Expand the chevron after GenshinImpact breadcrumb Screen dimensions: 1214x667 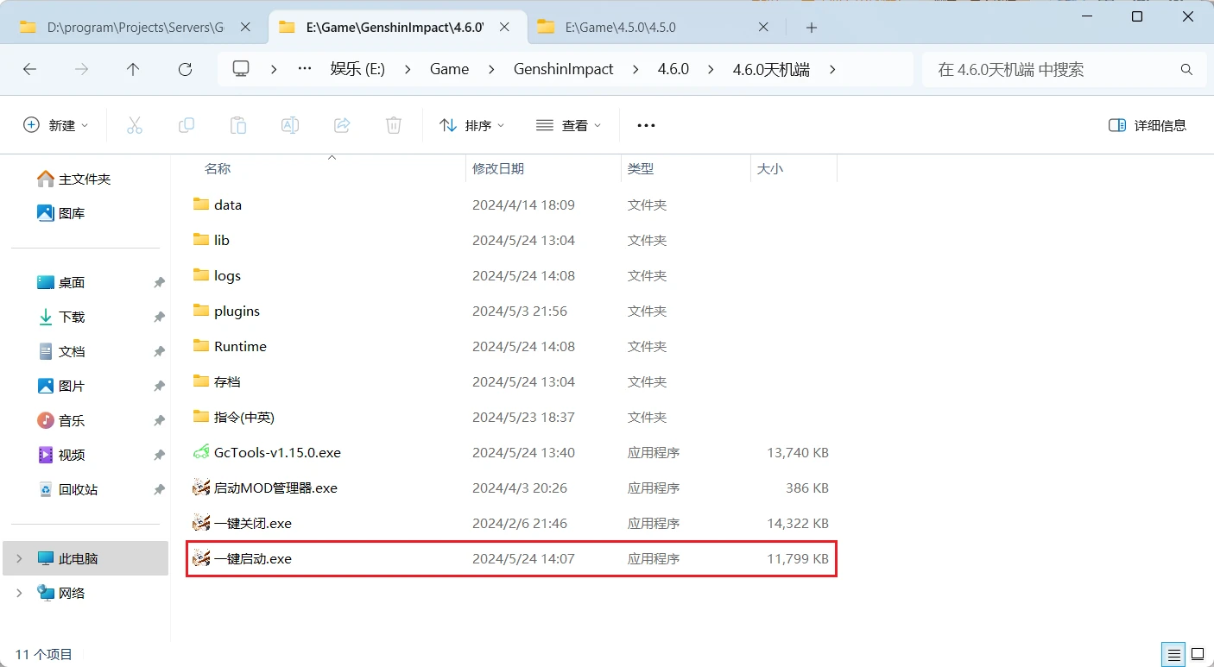pyautogui.click(x=636, y=69)
